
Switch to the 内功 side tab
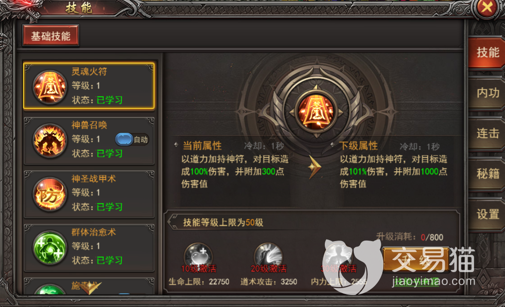[488, 93]
